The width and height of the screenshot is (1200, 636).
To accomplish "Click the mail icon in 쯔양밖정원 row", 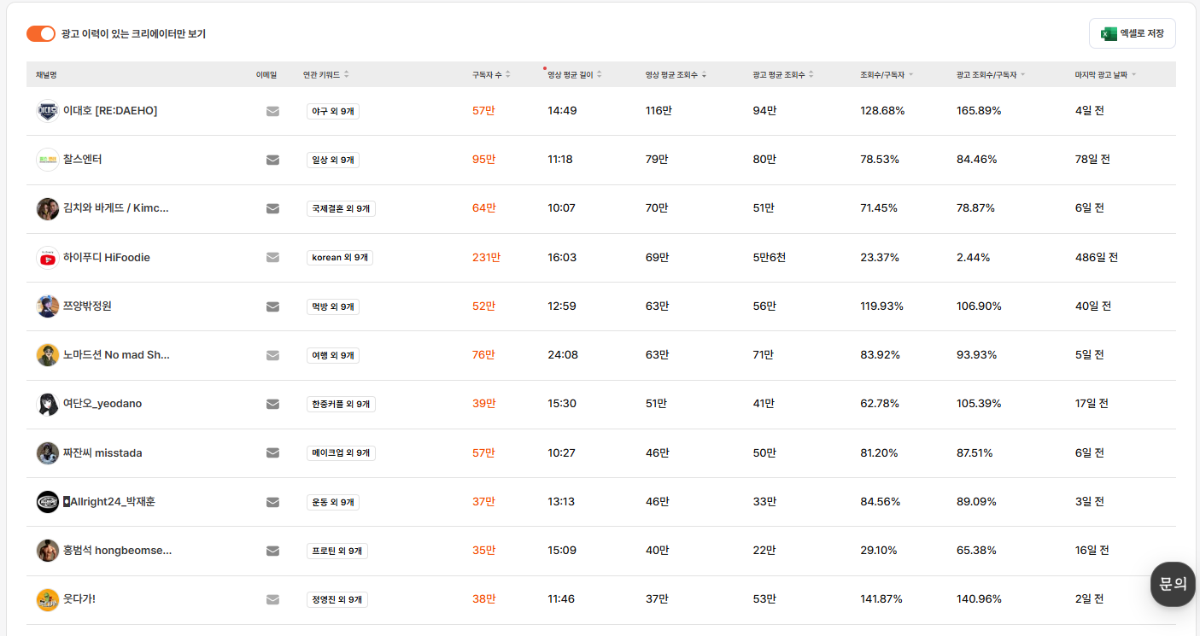I will pyautogui.click(x=272, y=306).
